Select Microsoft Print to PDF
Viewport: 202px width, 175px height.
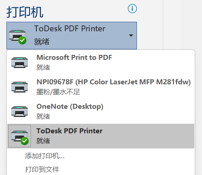pyautogui.click(x=101, y=63)
